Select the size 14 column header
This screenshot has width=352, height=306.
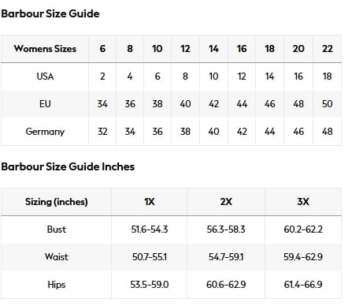pyautogui.click(x=213, y=49)
